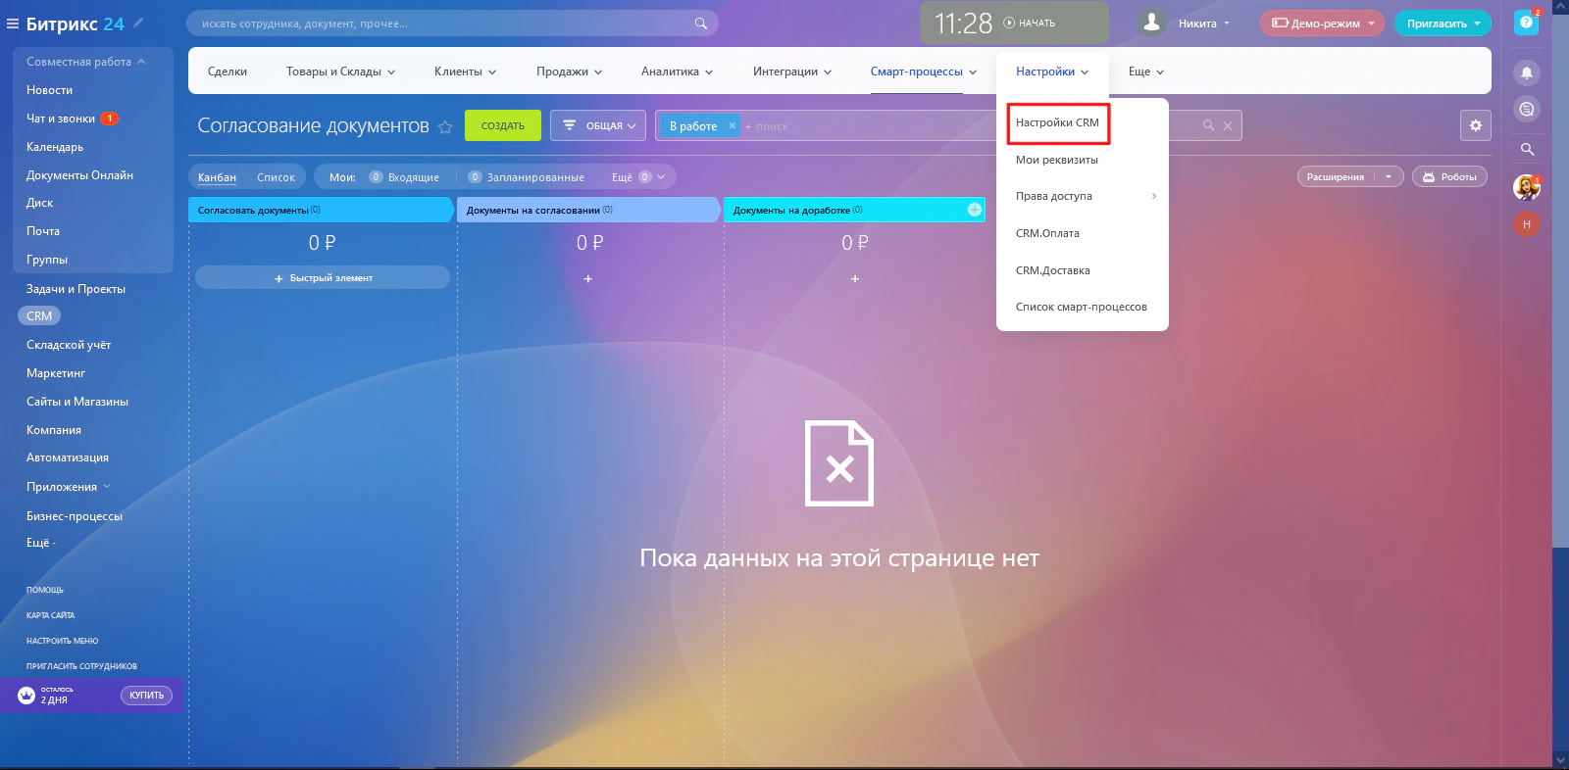The image size is (1569, 770).
Task: Click the magnifier icon in the right sidebar
Action: tap(1526, 149)
